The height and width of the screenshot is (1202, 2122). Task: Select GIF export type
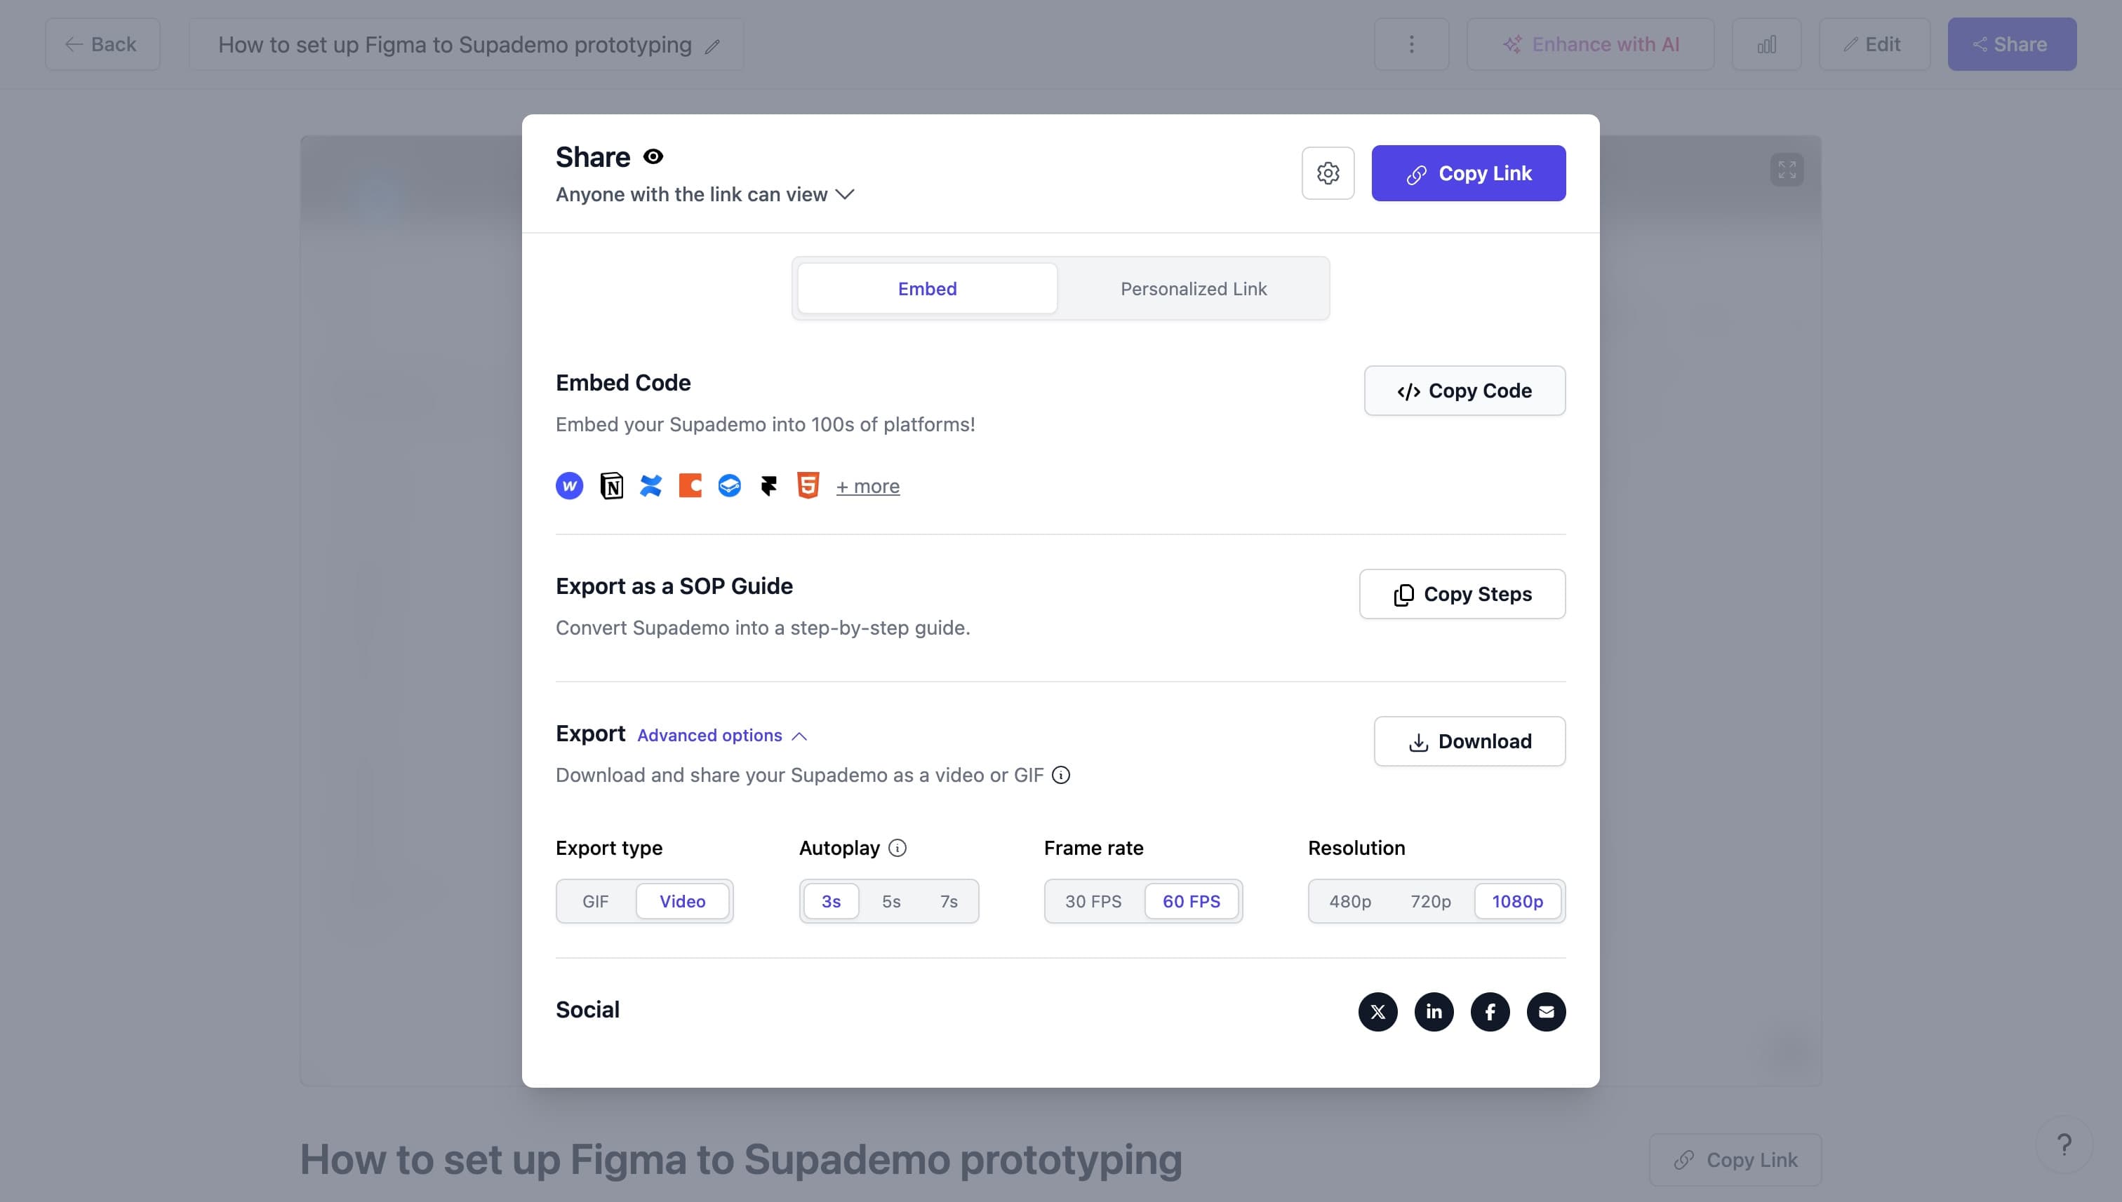pyautogui.click(x=596, y=902)
